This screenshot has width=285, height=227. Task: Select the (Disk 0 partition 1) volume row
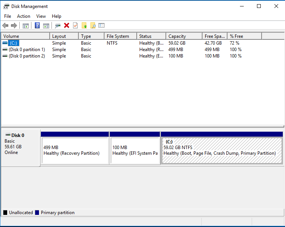27,50
